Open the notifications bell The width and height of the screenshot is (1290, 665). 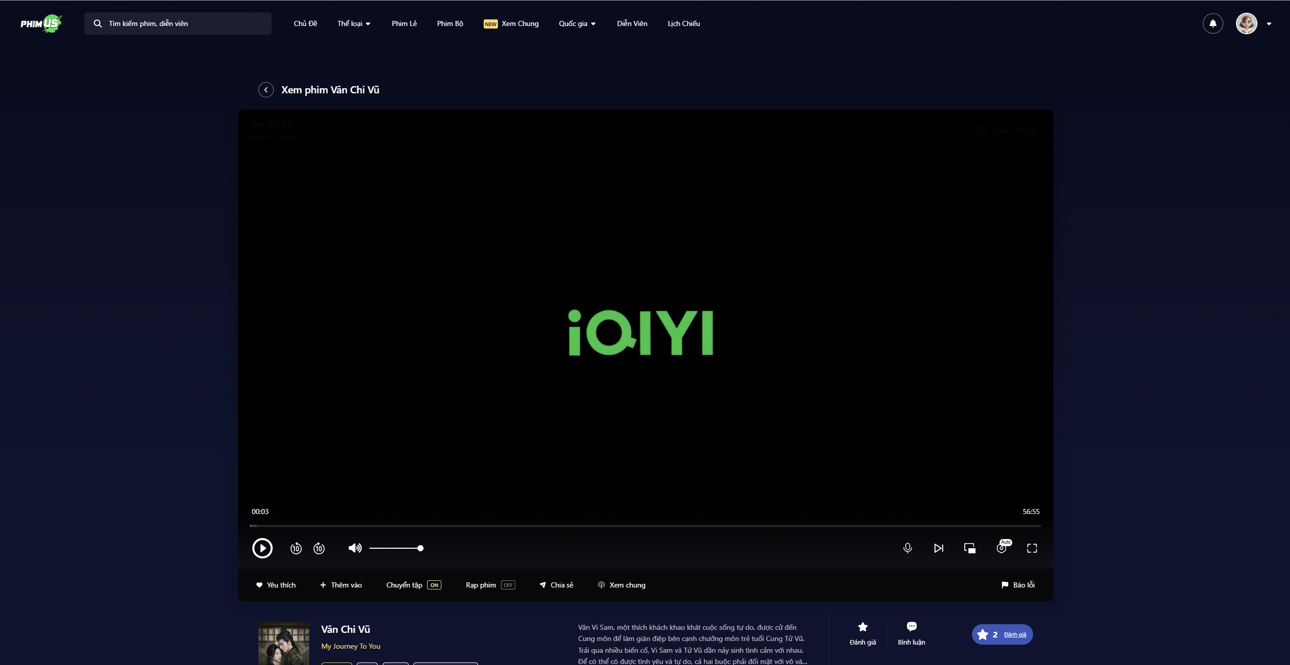pos(1213,23)
